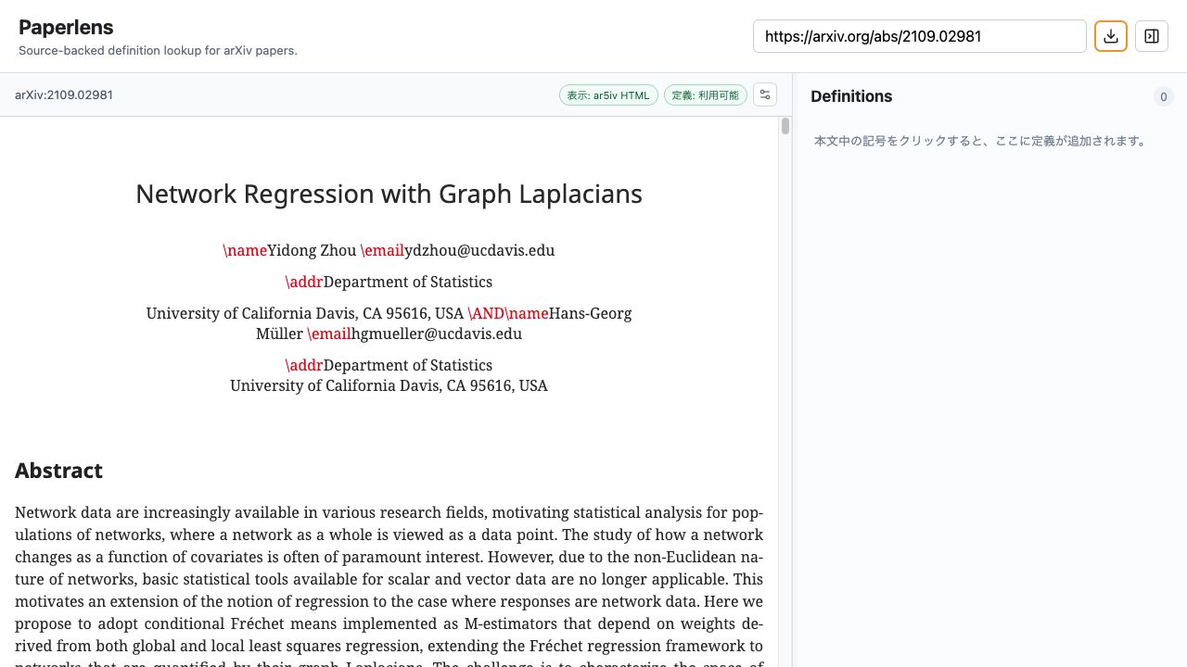Screen dimensions: 1187x667
Task: Click the Abstract section heading
Action: click(x=58, y=471)
